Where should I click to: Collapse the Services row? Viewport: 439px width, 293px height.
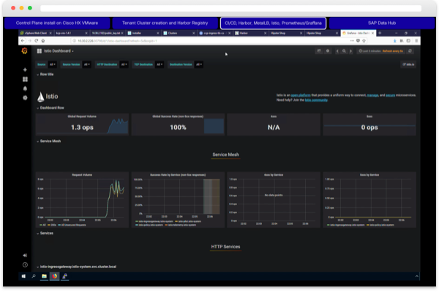point(45,233)
